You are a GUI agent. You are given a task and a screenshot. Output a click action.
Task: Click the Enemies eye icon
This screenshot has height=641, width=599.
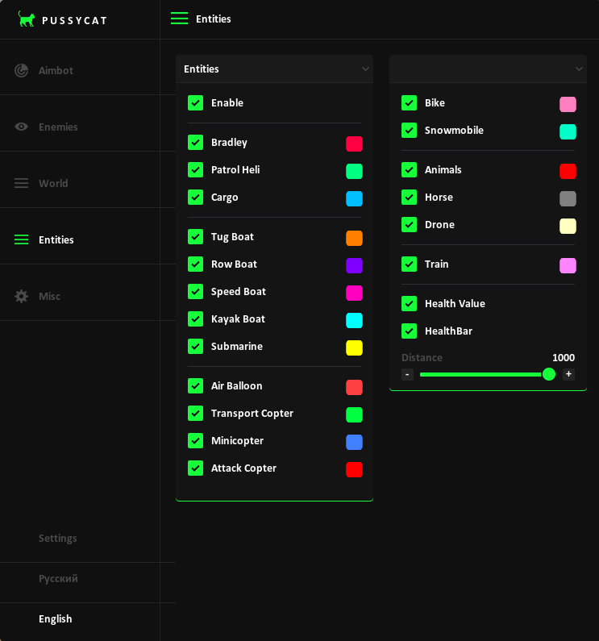[x=22, y=127]
